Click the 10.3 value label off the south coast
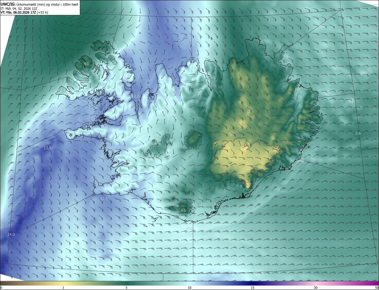 (x=189, y=228)
